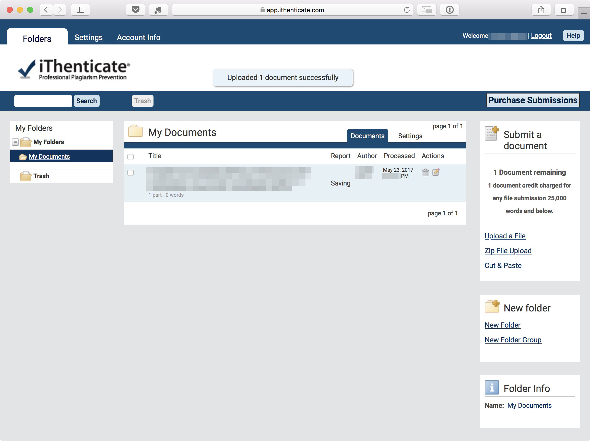Screen dimensions: 590x441
Task: Click the Purchase Submissions button
Action: click(532, 100)
